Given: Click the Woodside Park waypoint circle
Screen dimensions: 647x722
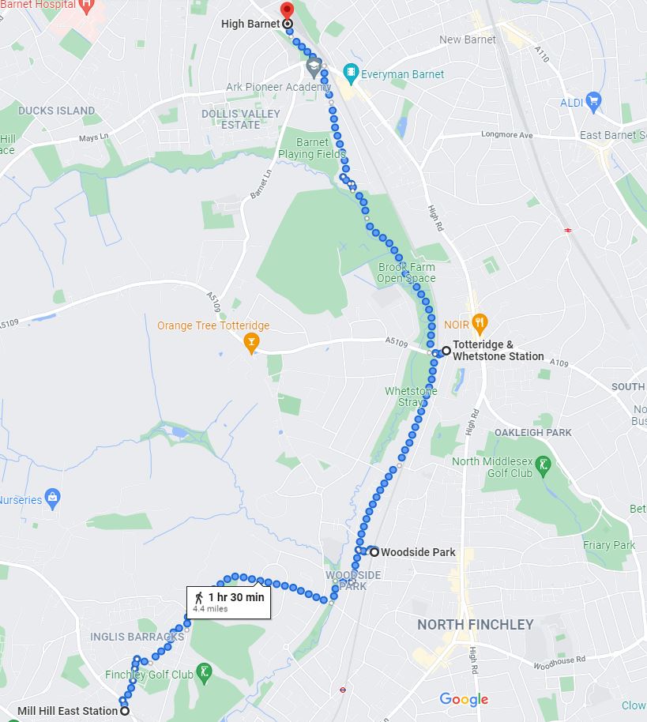Looking at the screenshot, I should 374,551.
